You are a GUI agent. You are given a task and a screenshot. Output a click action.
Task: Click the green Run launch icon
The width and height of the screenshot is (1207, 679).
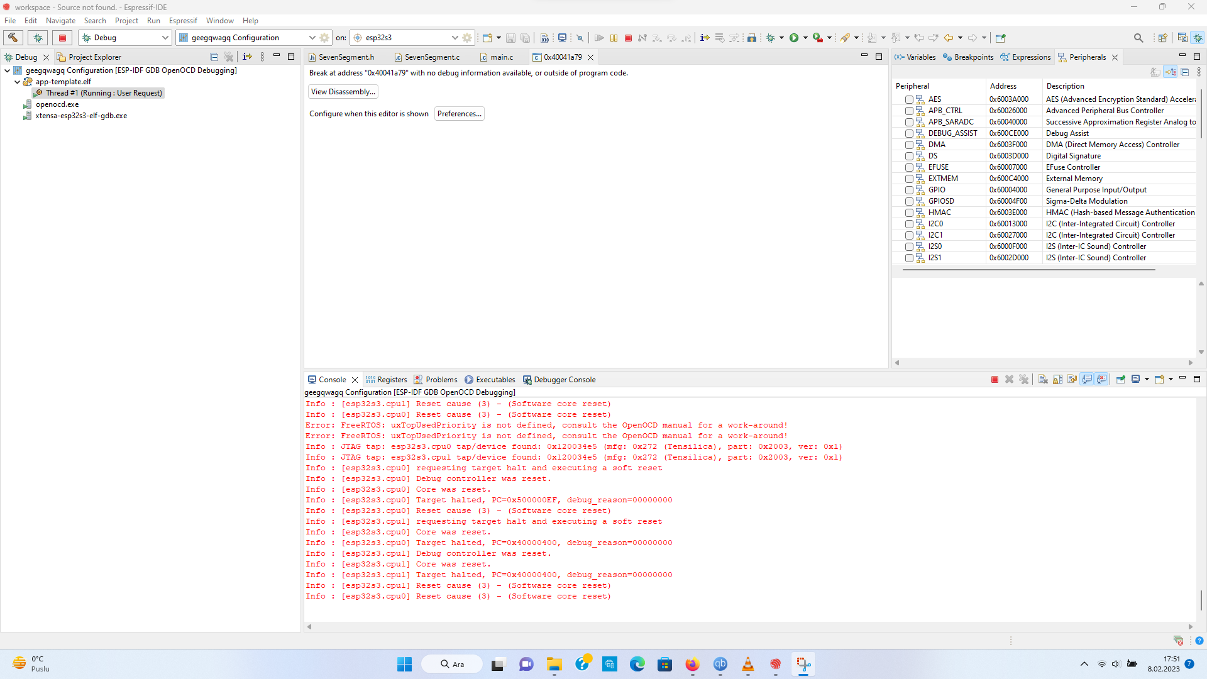794,38
